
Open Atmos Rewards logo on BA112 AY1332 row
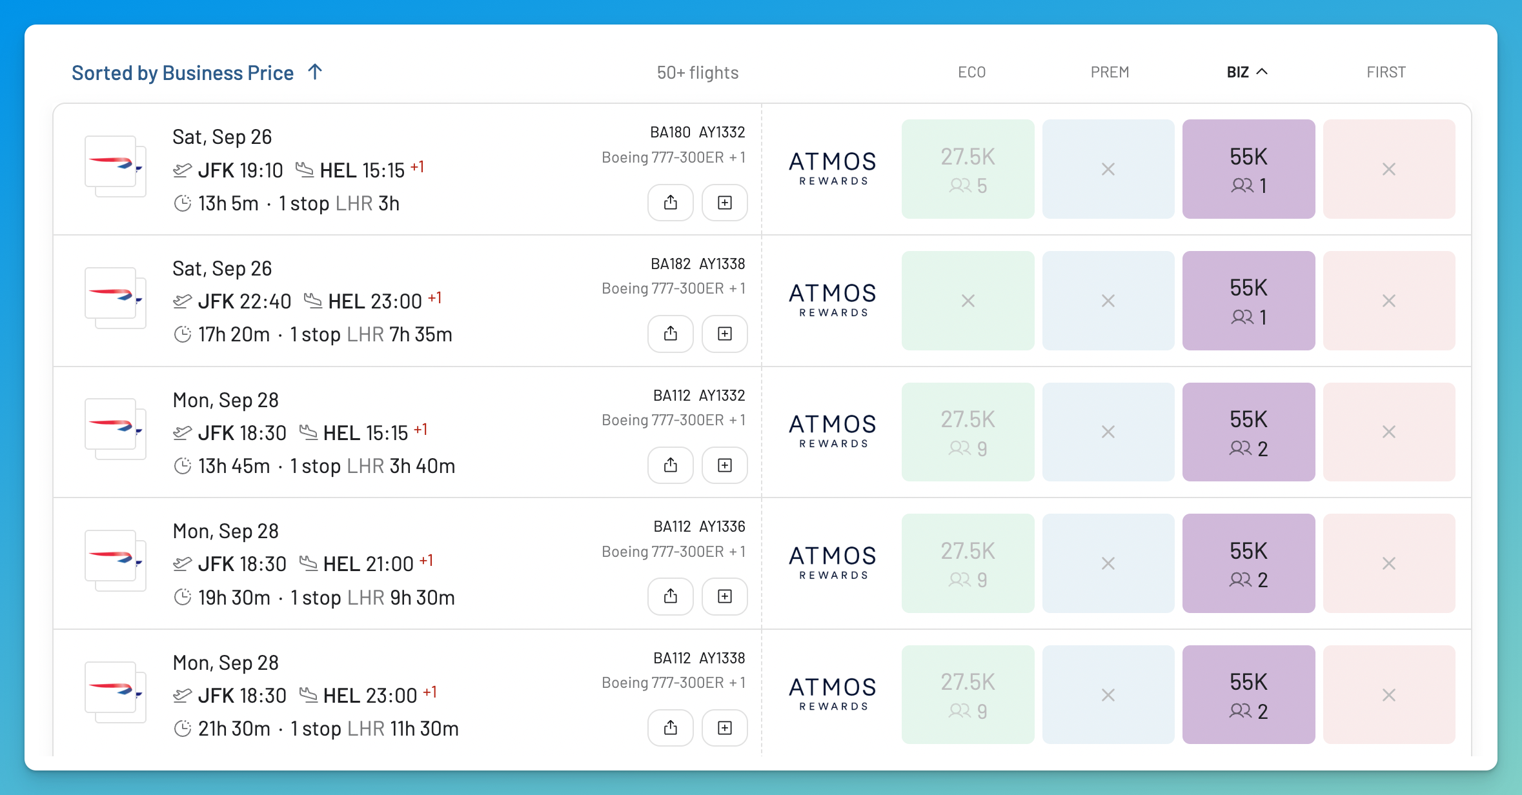(x=833, y=431)
